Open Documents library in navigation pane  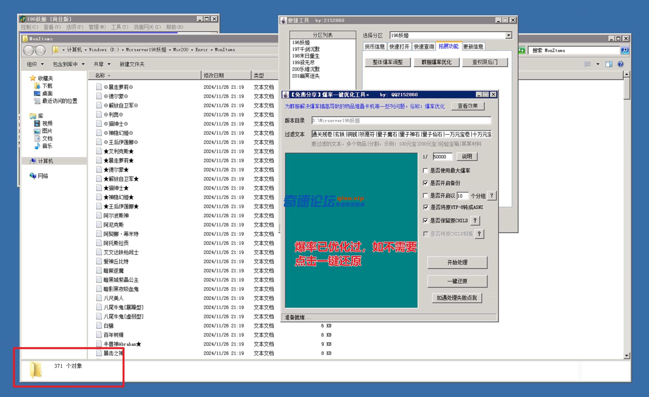(43, 138)
